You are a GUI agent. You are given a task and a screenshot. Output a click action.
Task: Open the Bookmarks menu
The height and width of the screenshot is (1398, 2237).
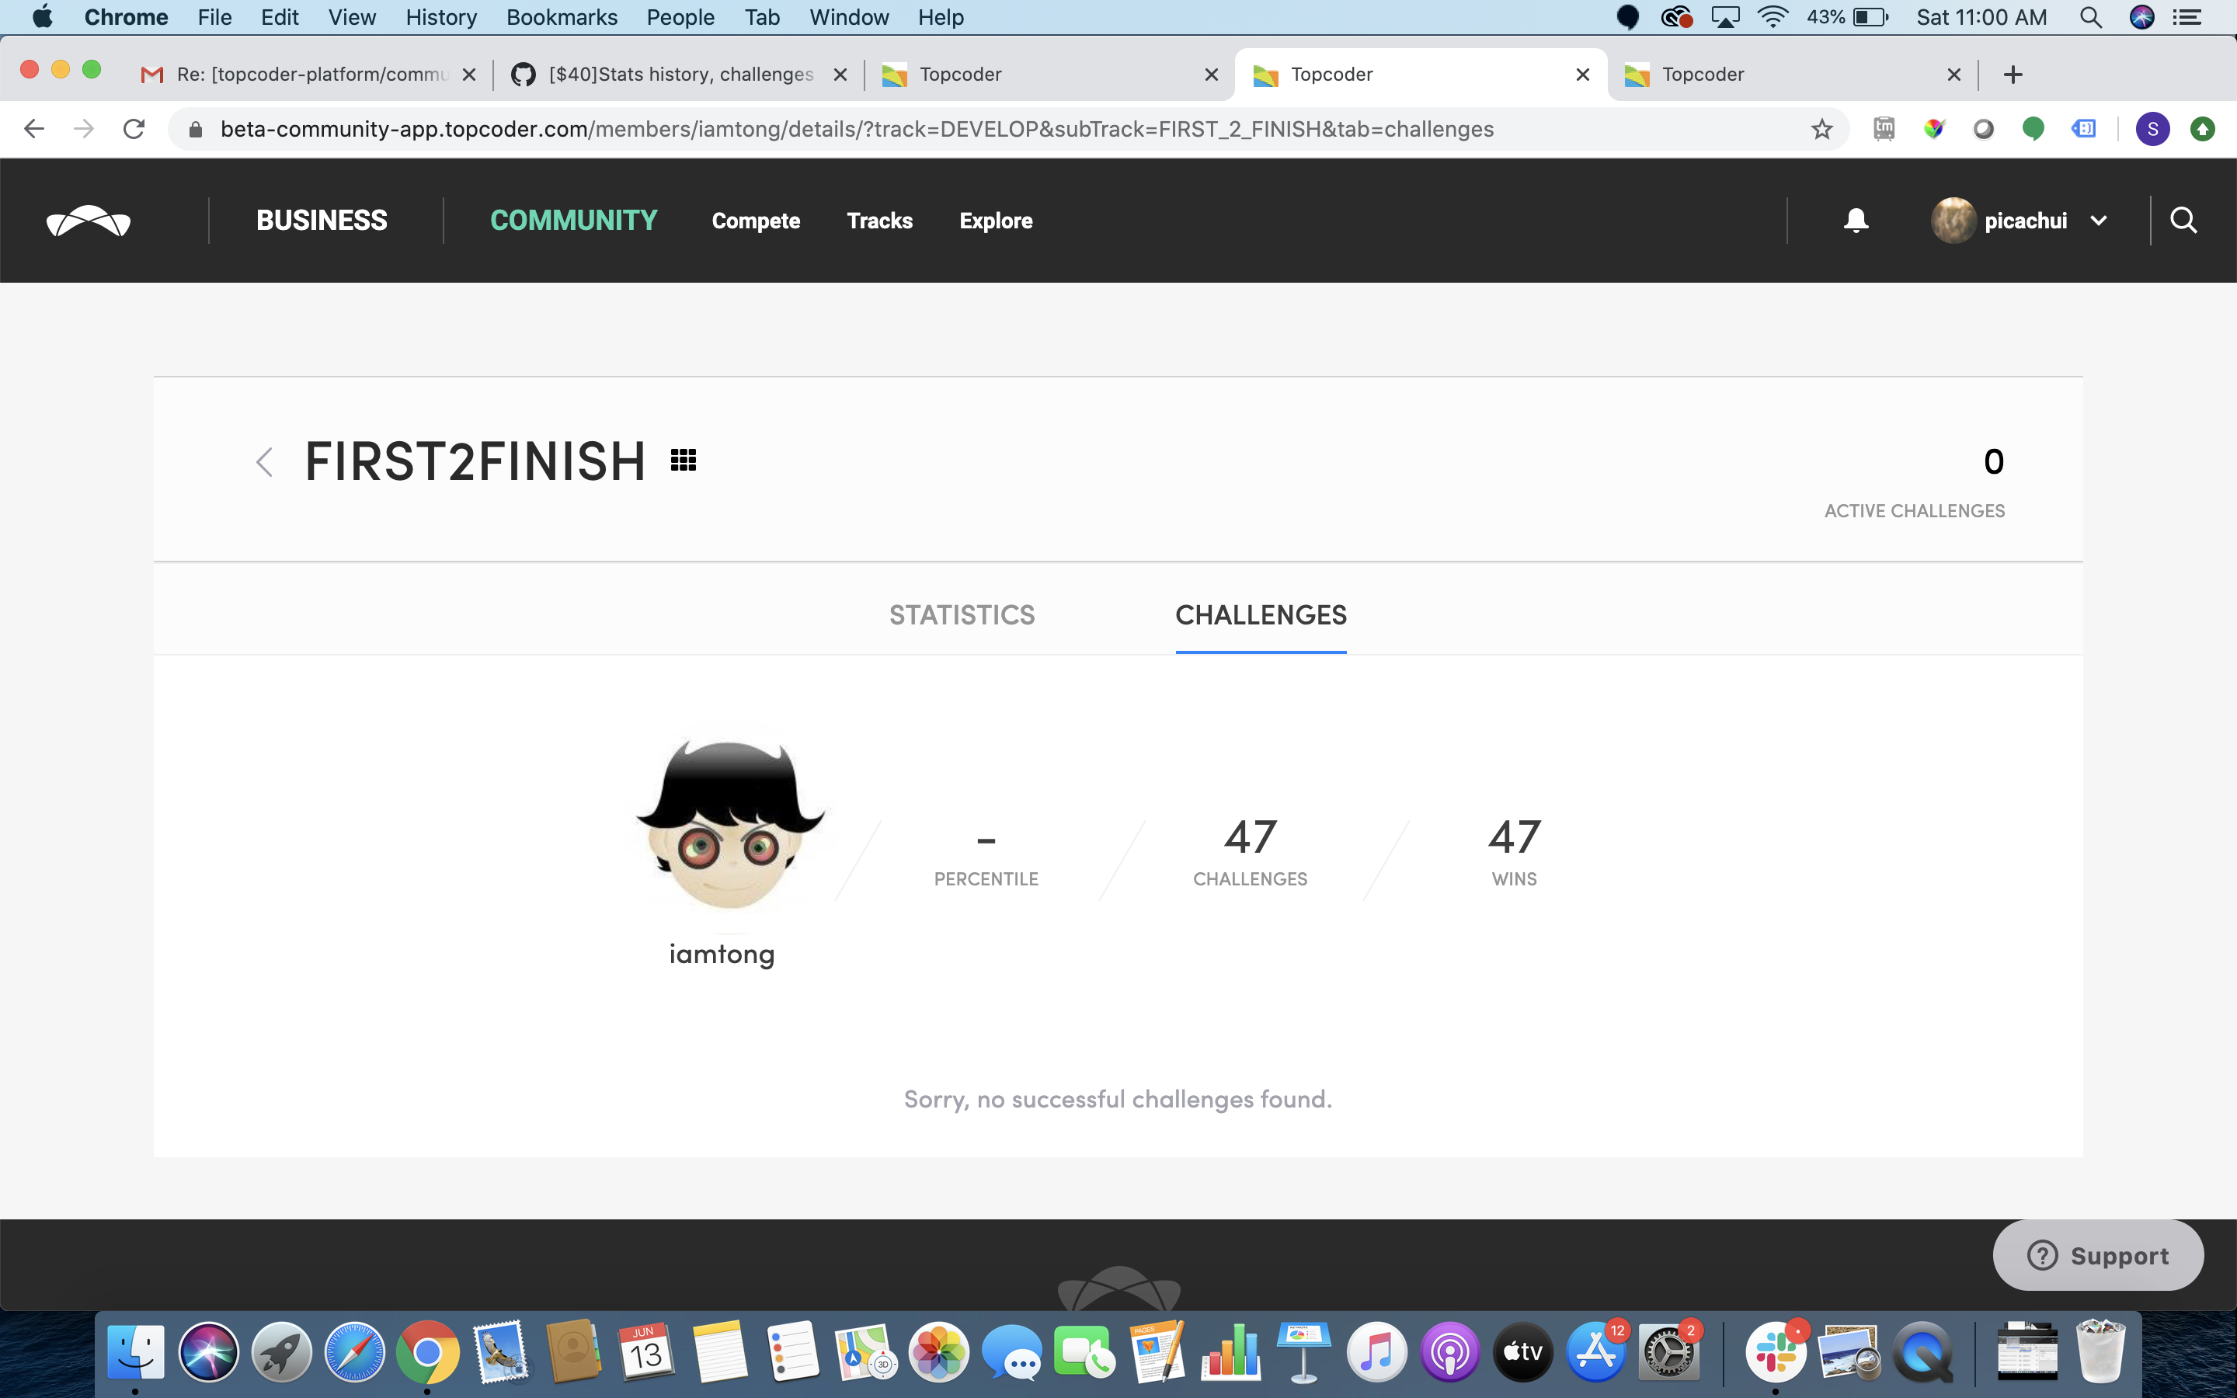click(561, 18)
